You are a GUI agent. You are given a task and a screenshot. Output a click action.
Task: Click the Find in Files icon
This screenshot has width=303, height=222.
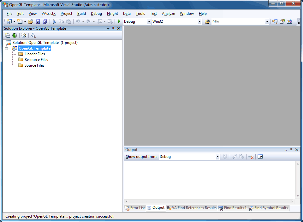(207, 21)
